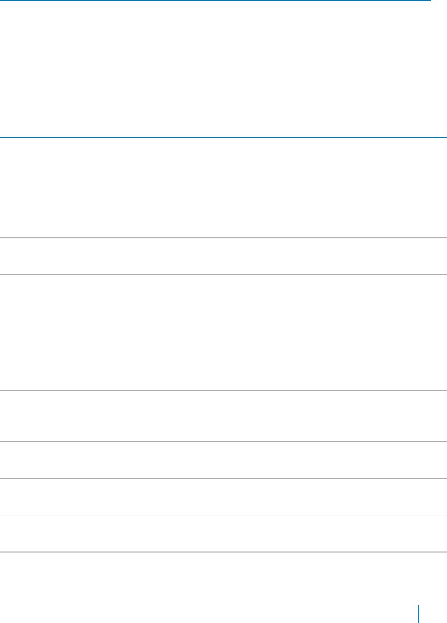Select the blank row under fourth gray line
447x623 pixels.
click(x=223, y=460)
